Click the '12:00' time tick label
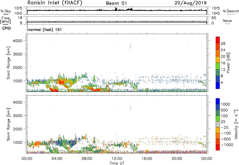239x165 pixels. point(117,159)
